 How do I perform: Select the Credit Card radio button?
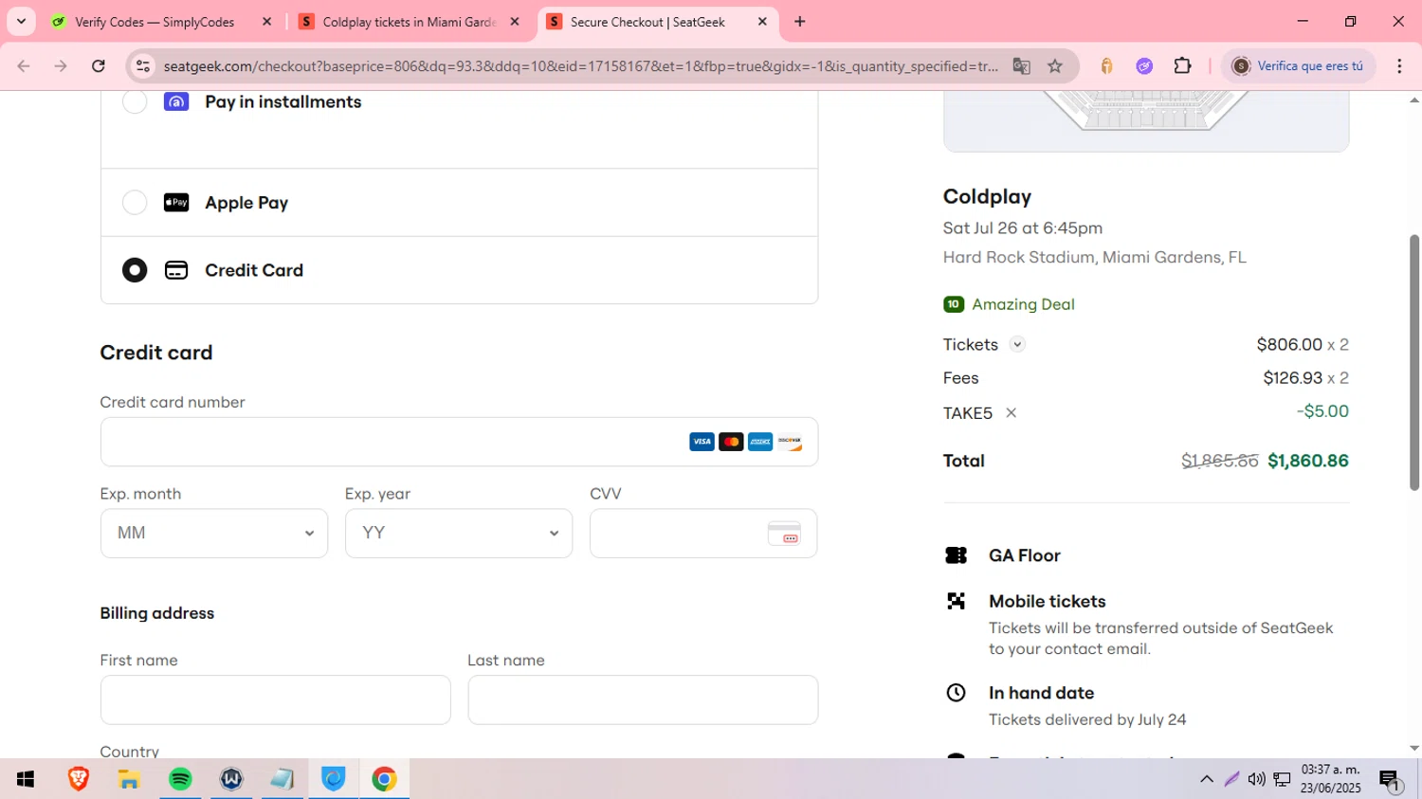(x=135, y=270)
